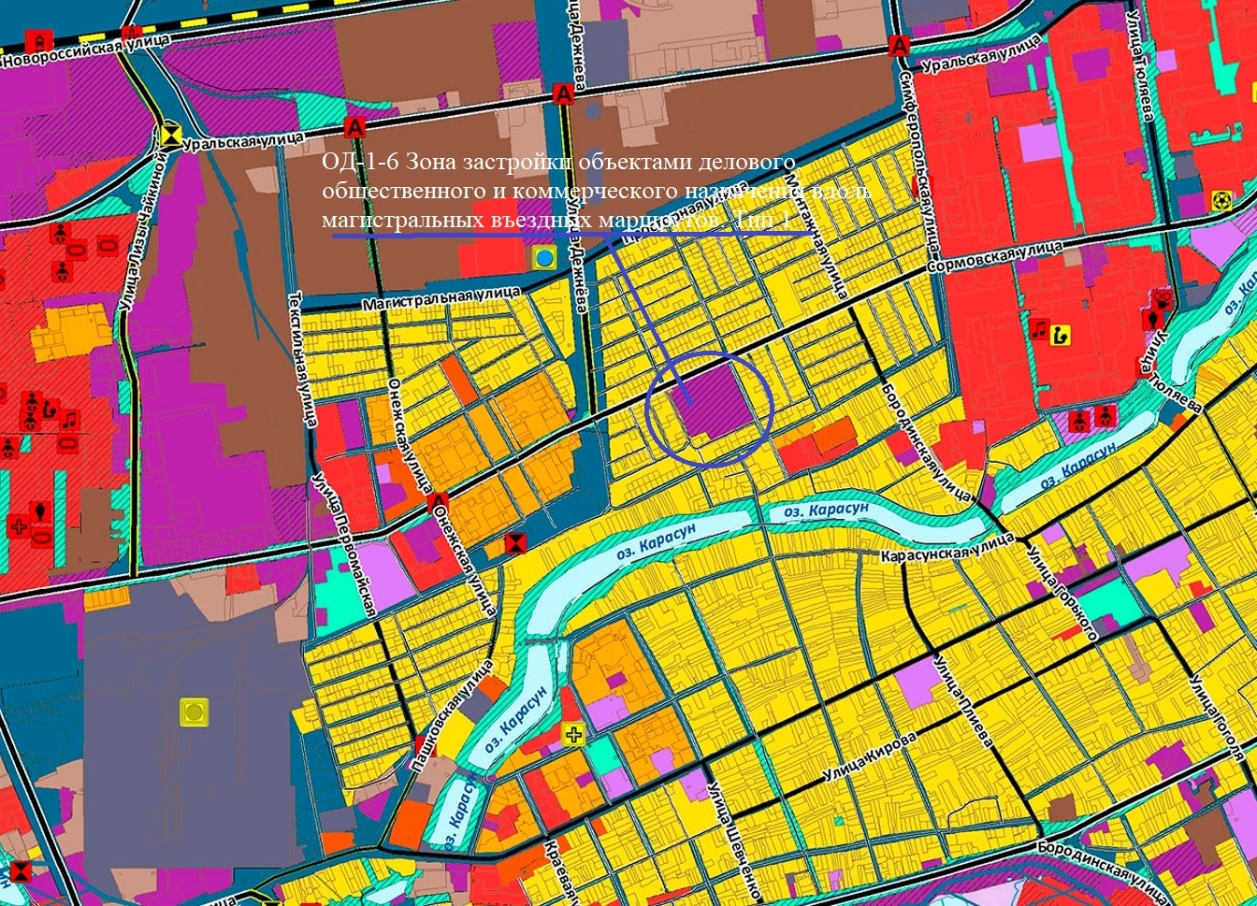The width and height of the screenshot is (1257, 906).
Task: Select the yellow medical cross icon near Пашковская улица
Action: 573,734
